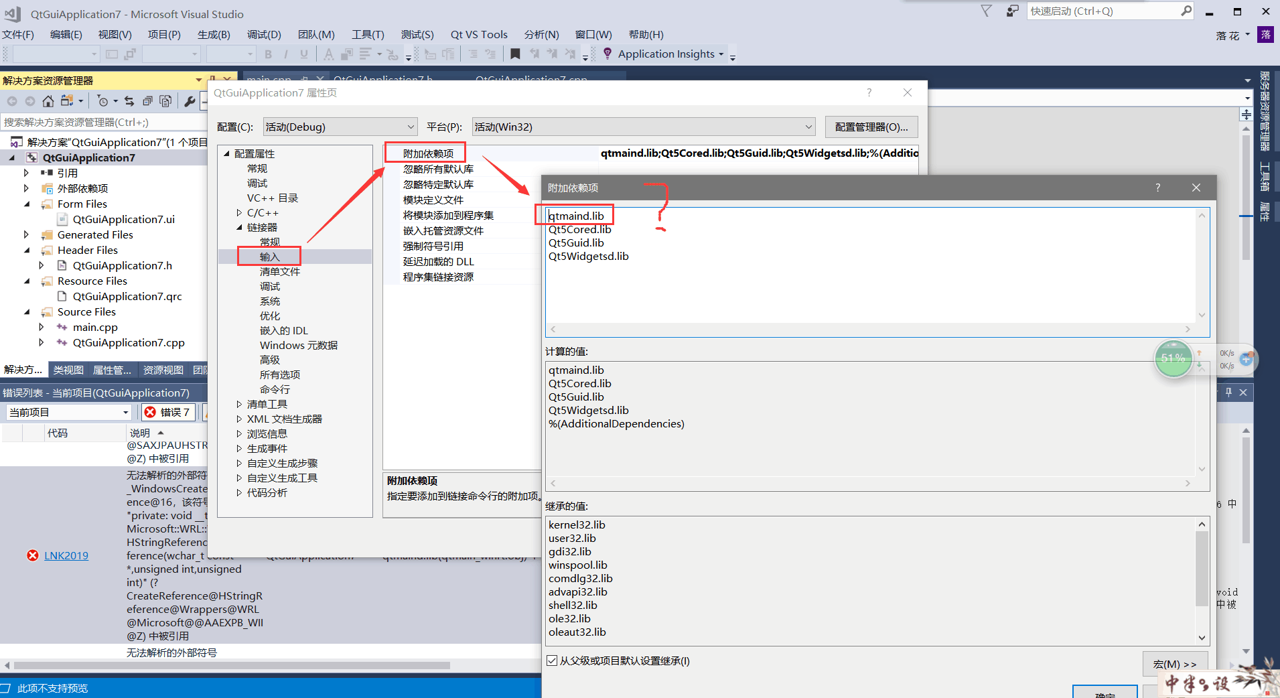Click the Home icon in Solution Explorer toolbar

click(48, 101)
